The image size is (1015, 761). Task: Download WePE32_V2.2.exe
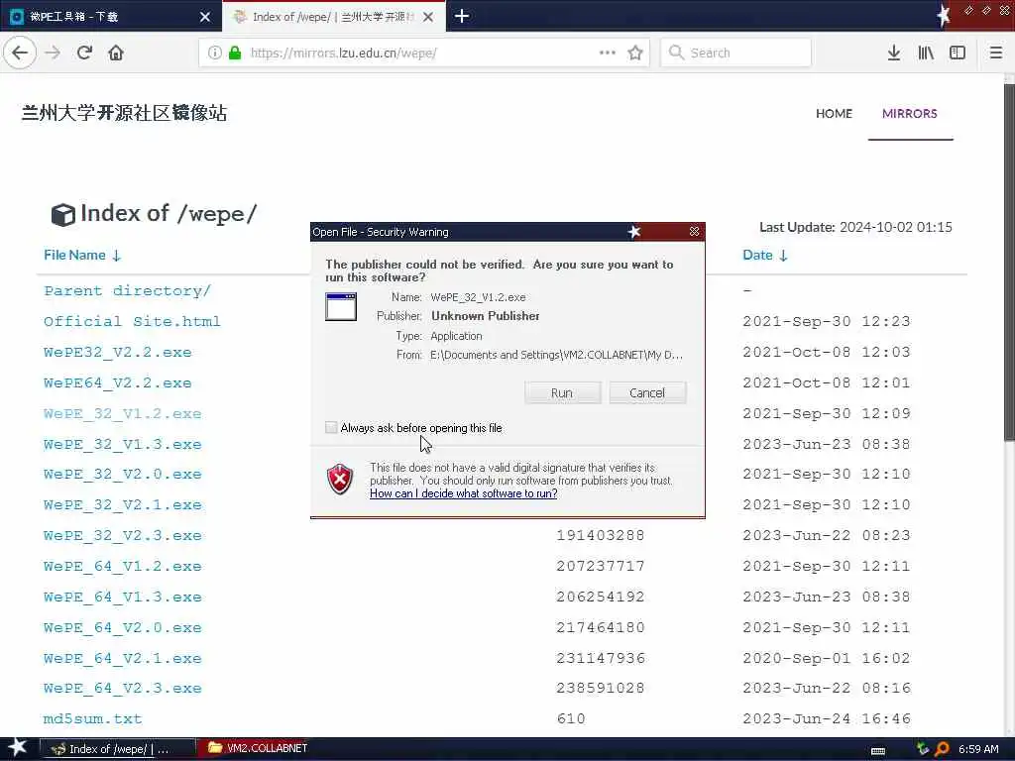click(x=117, y=352)
